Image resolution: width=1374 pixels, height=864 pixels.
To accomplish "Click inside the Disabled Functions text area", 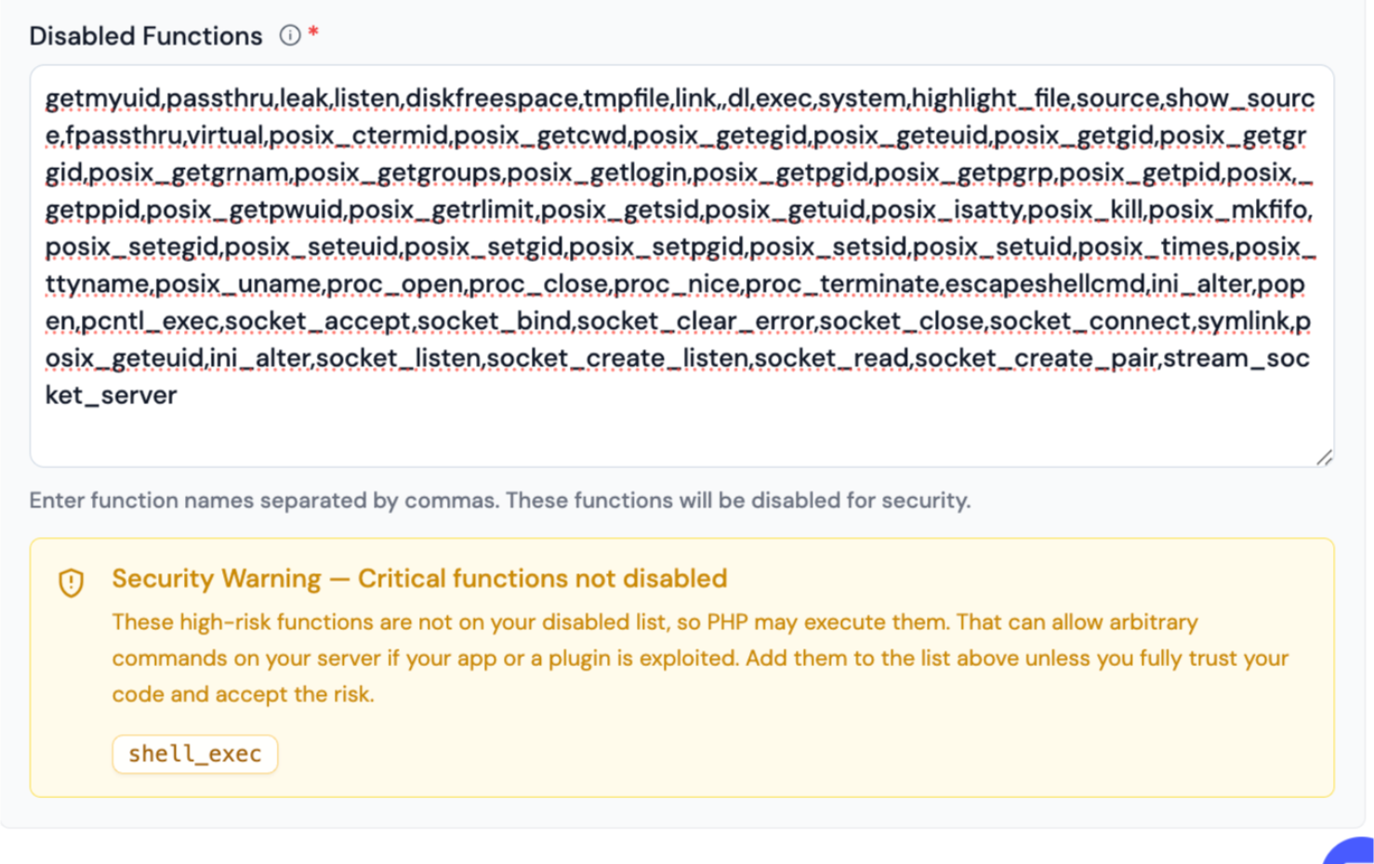I will click(681, 266).
